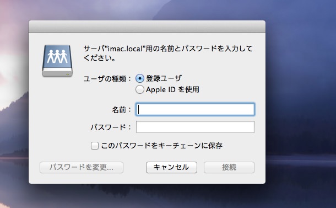
Task: Click the 接続 connect button
Action: pyautogui.click(x=229, y=167)
